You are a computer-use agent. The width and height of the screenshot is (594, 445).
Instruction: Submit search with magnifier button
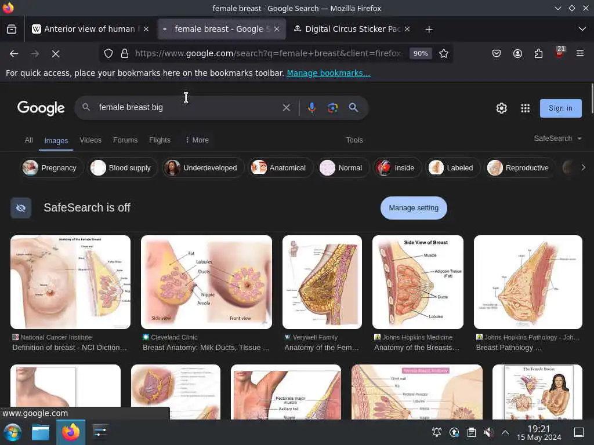point(353,108)
